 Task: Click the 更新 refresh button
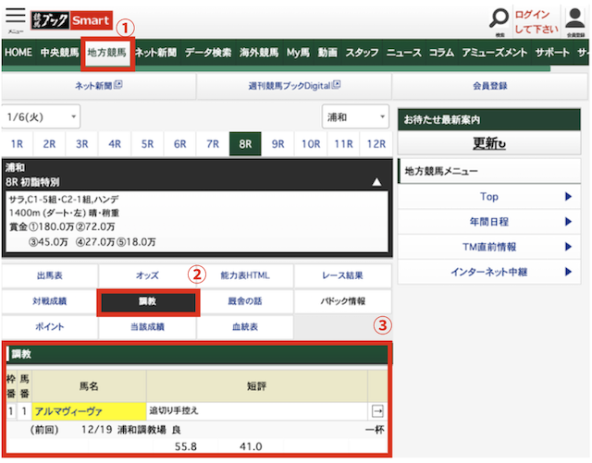[x=489, y=143]
